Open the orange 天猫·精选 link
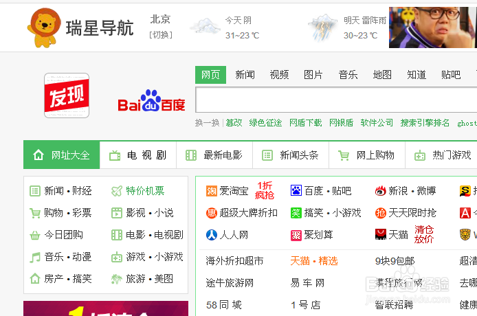 [314, 261]
